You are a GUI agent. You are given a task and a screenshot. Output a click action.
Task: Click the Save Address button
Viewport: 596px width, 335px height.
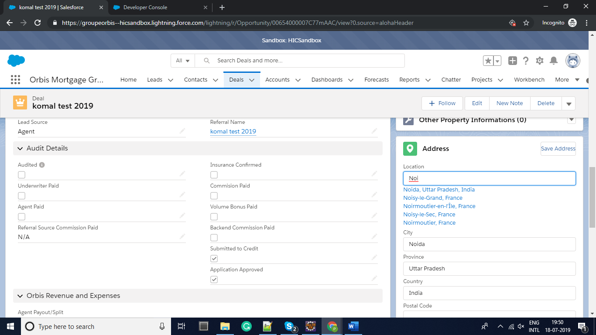point(558,149)
